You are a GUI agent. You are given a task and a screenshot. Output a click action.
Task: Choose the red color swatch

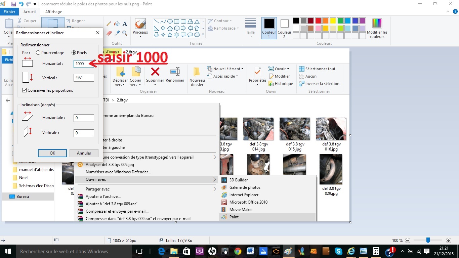click(x=318, y=21)
